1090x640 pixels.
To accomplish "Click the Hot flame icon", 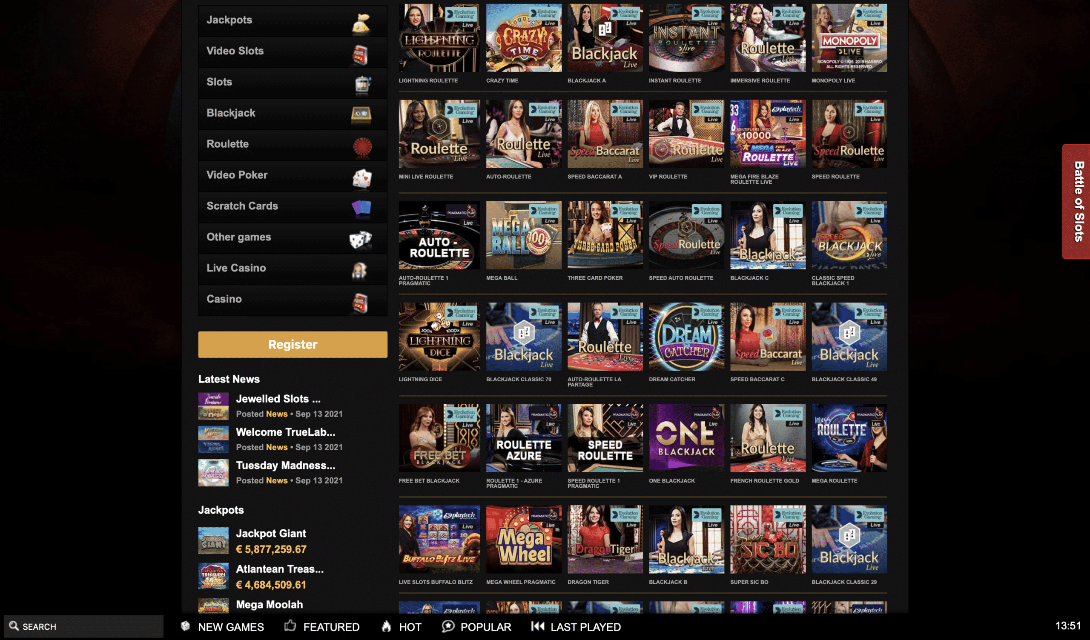I will point(386,626).
